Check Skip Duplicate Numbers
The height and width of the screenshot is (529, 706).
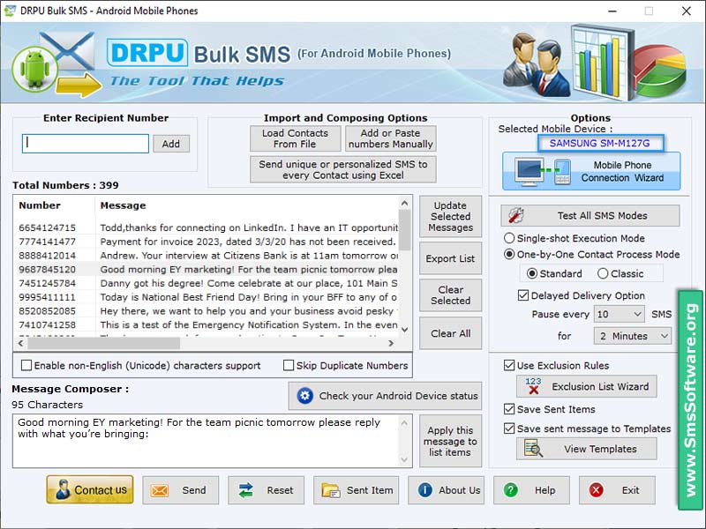(289, 365)
